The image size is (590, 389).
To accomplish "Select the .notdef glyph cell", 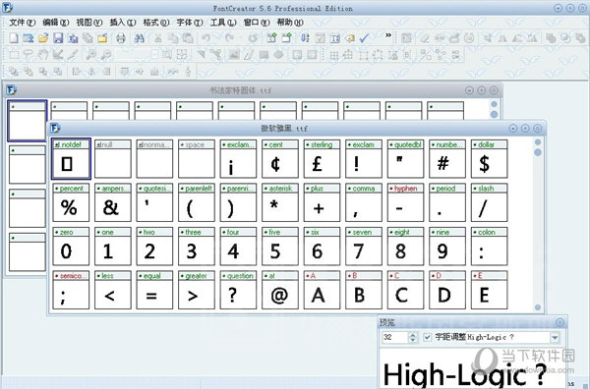I will (x=71, y=158).
